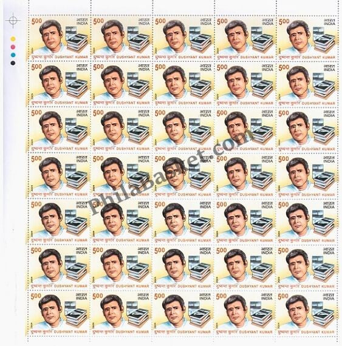Select the stamp in first row, last column

click(307, 39)
